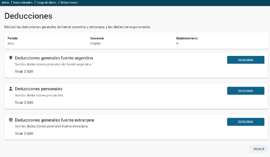The width and height of the screenshot is (270, 157).
Task: Click the Total amount under Deducciones personales
Action: point(24,102)
